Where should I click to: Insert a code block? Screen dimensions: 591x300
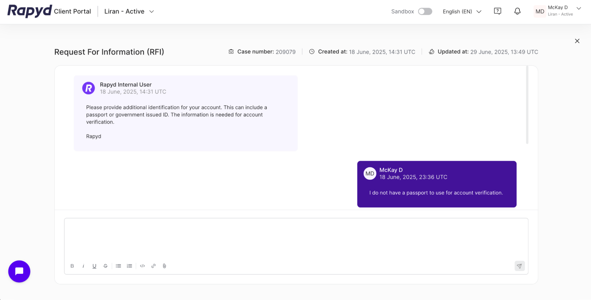tap(142, 266)
